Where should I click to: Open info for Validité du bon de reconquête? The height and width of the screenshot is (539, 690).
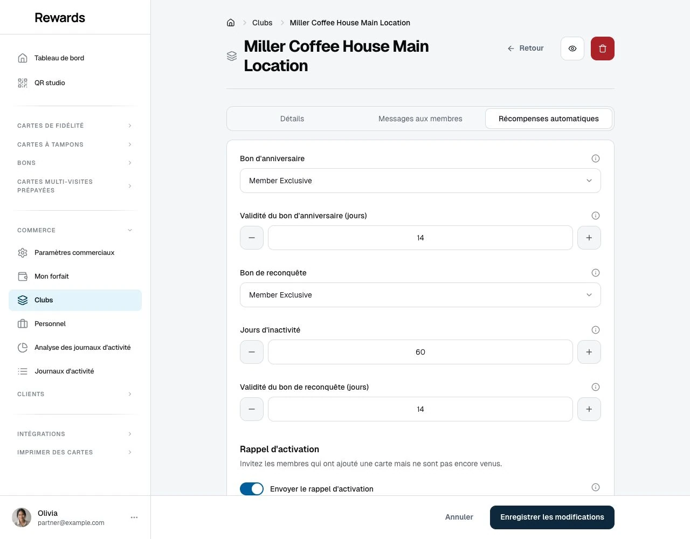coord(596,387)
